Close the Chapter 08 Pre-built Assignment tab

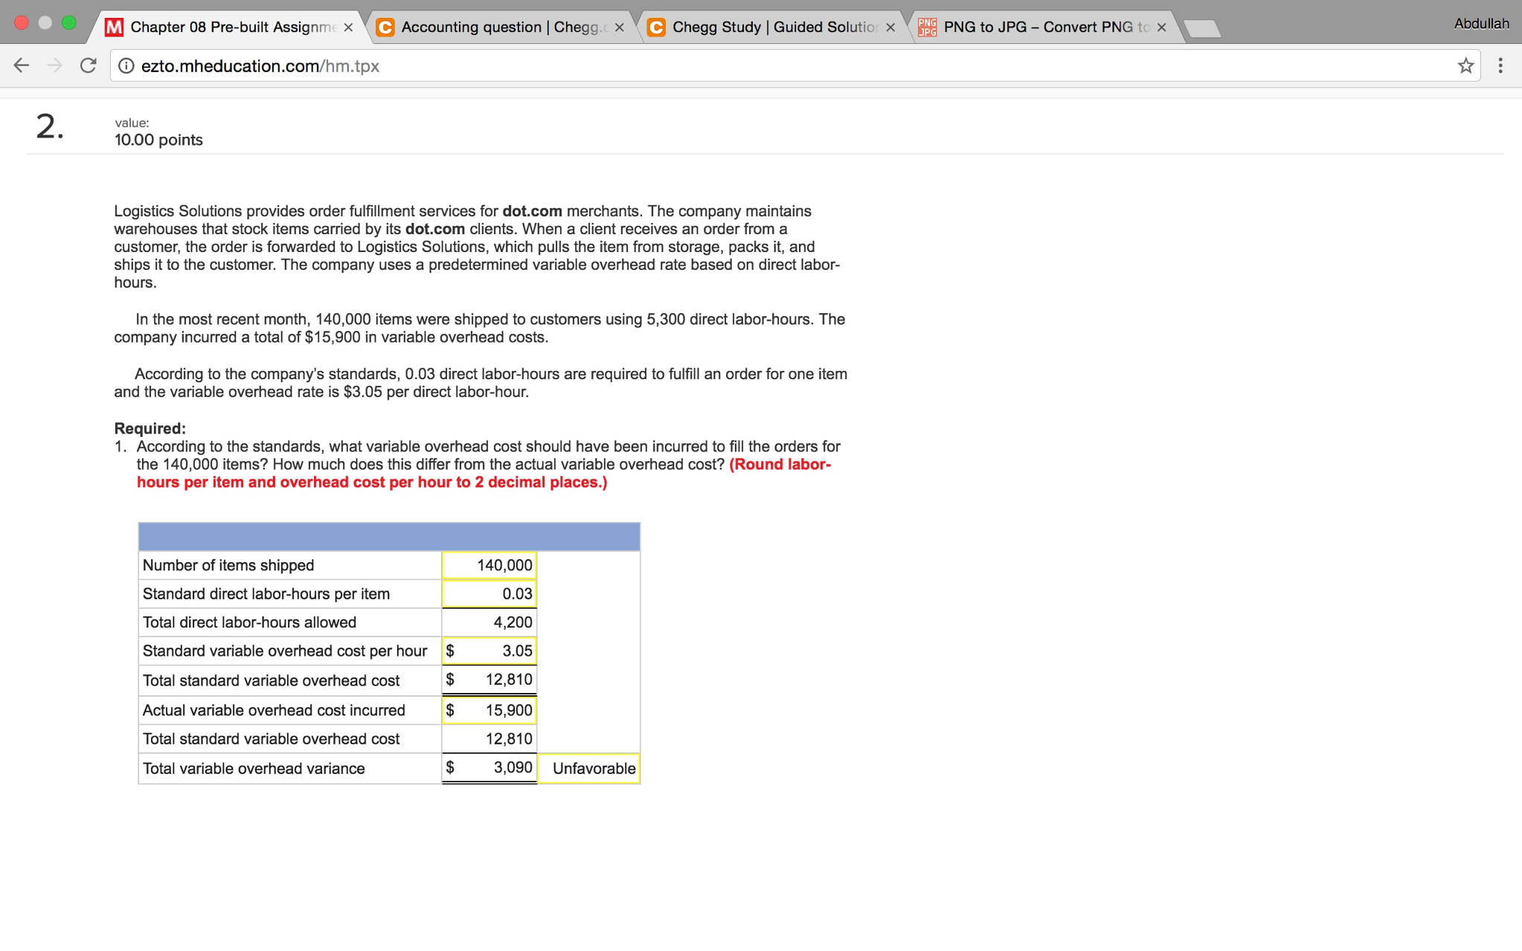348,28
